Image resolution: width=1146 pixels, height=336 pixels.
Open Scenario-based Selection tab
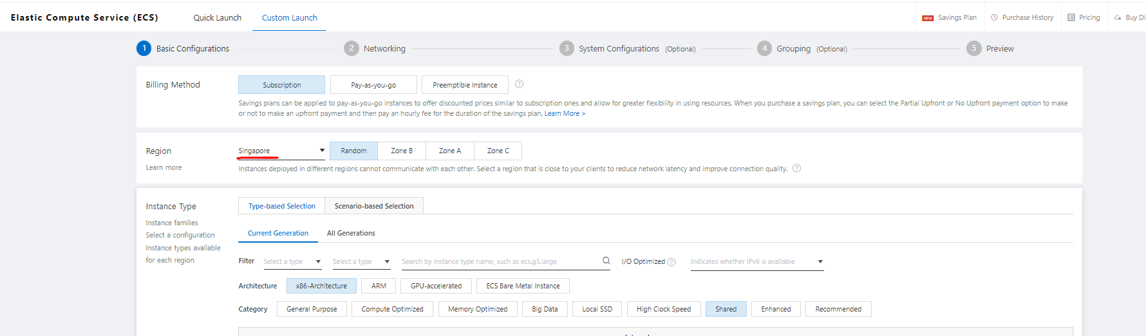point(374,206)
